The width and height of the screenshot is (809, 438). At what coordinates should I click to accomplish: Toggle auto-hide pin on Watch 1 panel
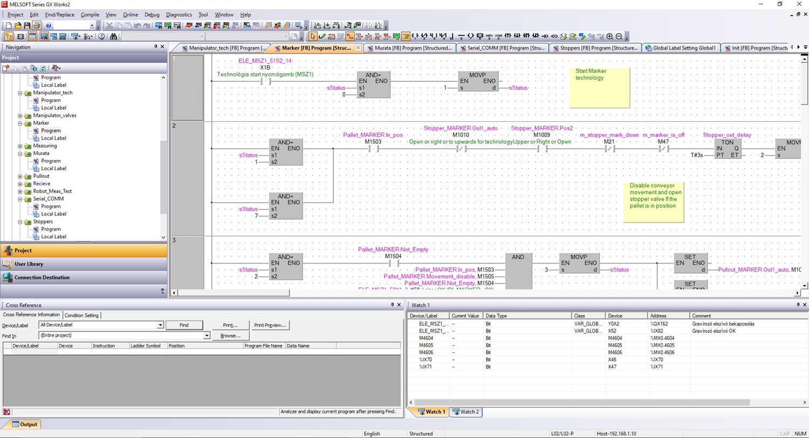798,305
